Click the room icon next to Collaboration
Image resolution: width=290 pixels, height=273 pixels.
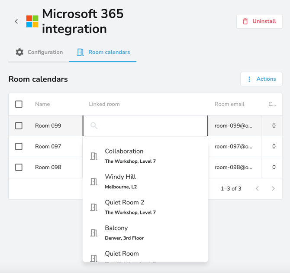[x=93, y=156]
